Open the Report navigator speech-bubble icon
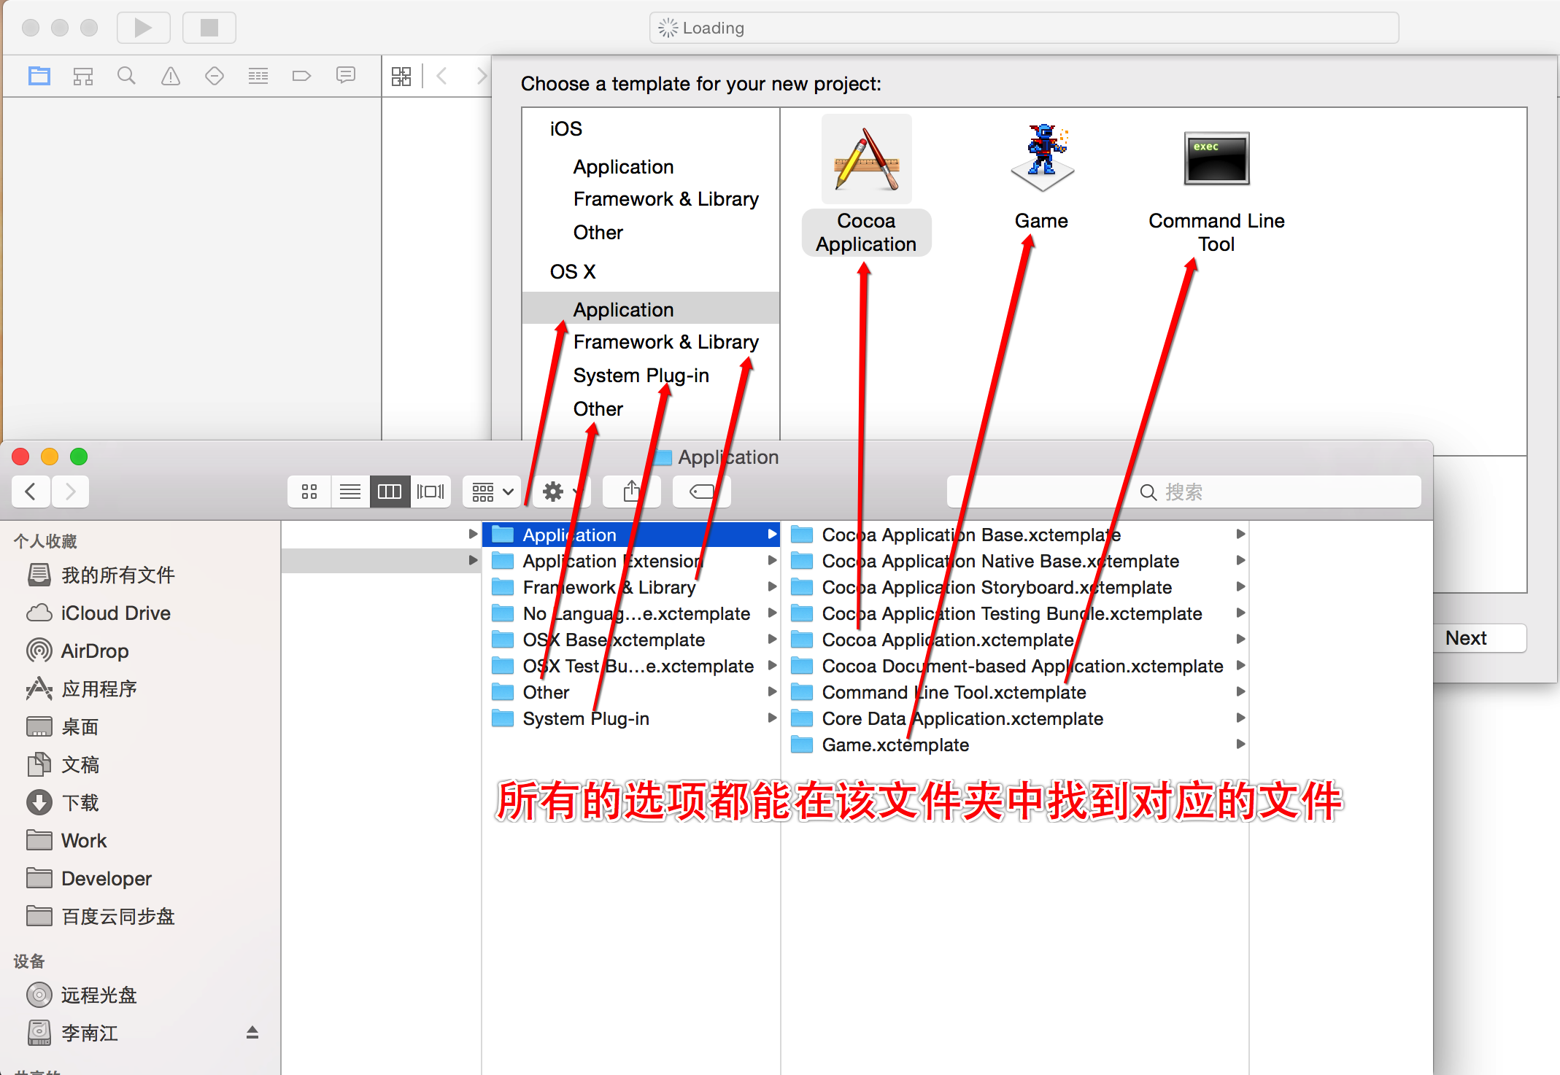Image resolution: width=1560 pixels, height=1075 pixels. click(x=346, y=76)
